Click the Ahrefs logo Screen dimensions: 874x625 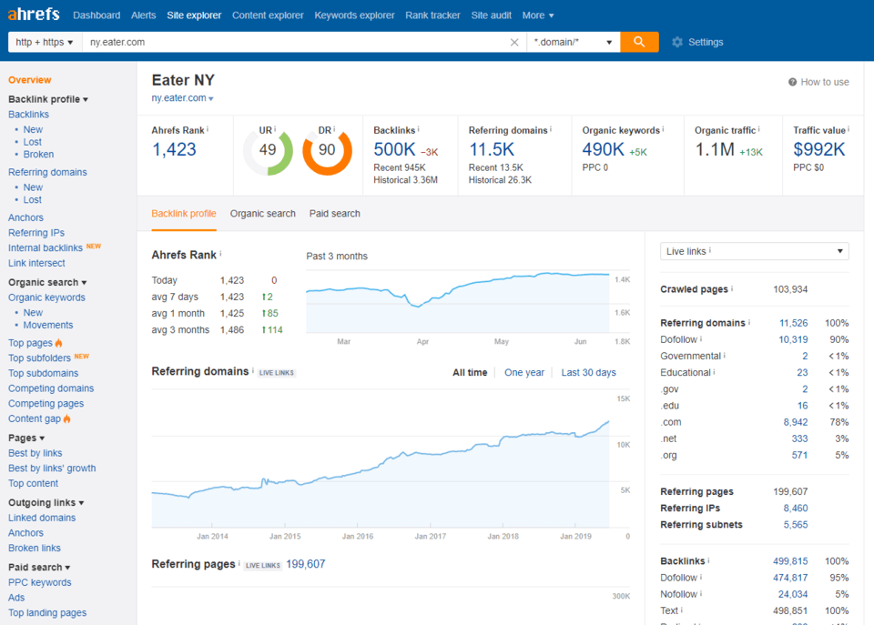click(x=33, y=14)
